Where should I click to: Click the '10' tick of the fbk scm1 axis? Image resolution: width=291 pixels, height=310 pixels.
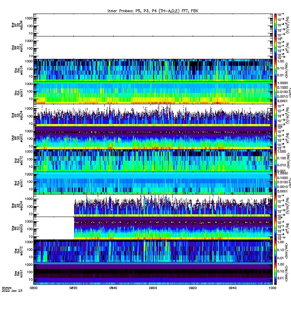[x=31, y=279]
